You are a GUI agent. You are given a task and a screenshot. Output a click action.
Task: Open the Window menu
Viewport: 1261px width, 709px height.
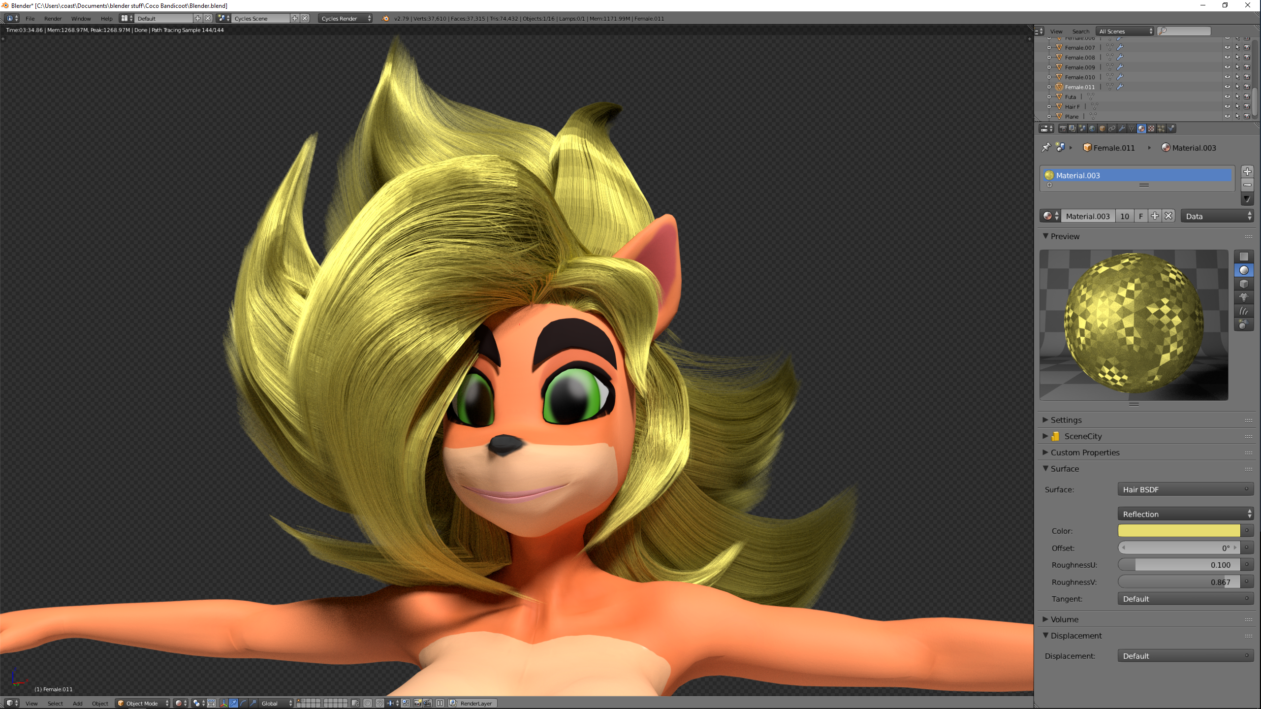click(81, 18)
